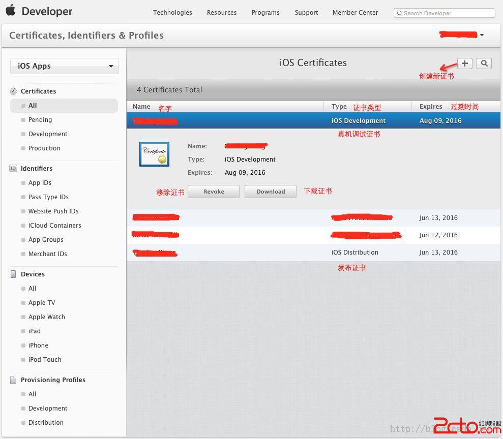This screenshot has width=503, height=439.
Task: Expand the iOS Distribution certificate row
Action: click(x=313, y=253)
